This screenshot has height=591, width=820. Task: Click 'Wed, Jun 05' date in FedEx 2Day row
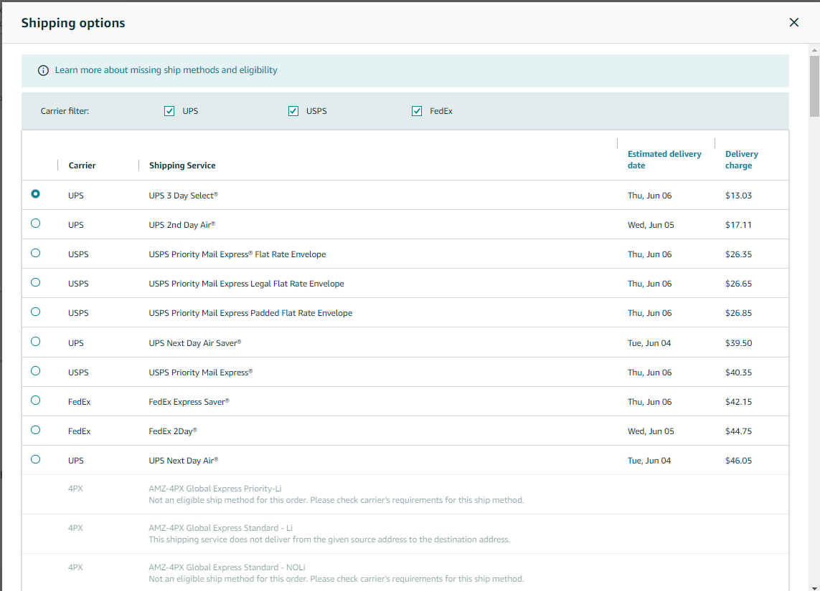click(x=651, y=431)
